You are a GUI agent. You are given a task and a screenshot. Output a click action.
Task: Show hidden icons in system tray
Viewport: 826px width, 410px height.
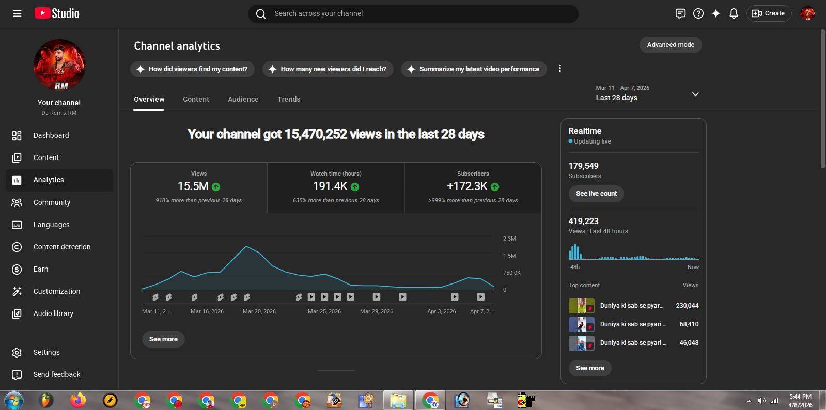click(749, 401)
